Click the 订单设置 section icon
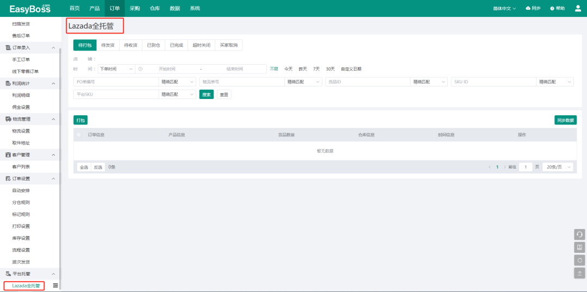The image size is (587, 292). (x=8, y=178)
